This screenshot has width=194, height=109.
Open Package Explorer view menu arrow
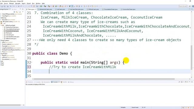tap(23, 12)
